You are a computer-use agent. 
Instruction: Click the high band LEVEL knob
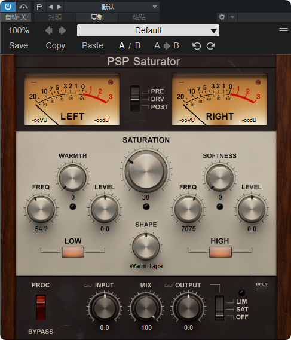click(x=252, y=209)
